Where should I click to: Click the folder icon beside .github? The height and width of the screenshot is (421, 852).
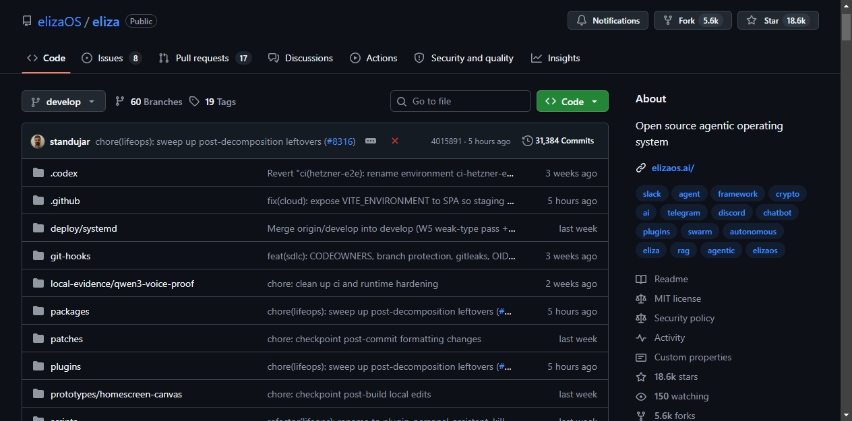(38, 201)
